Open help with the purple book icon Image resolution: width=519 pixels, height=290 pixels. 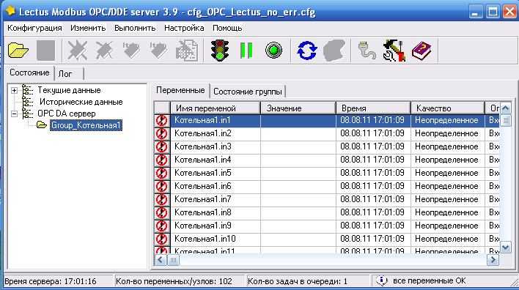click(422, 51)
